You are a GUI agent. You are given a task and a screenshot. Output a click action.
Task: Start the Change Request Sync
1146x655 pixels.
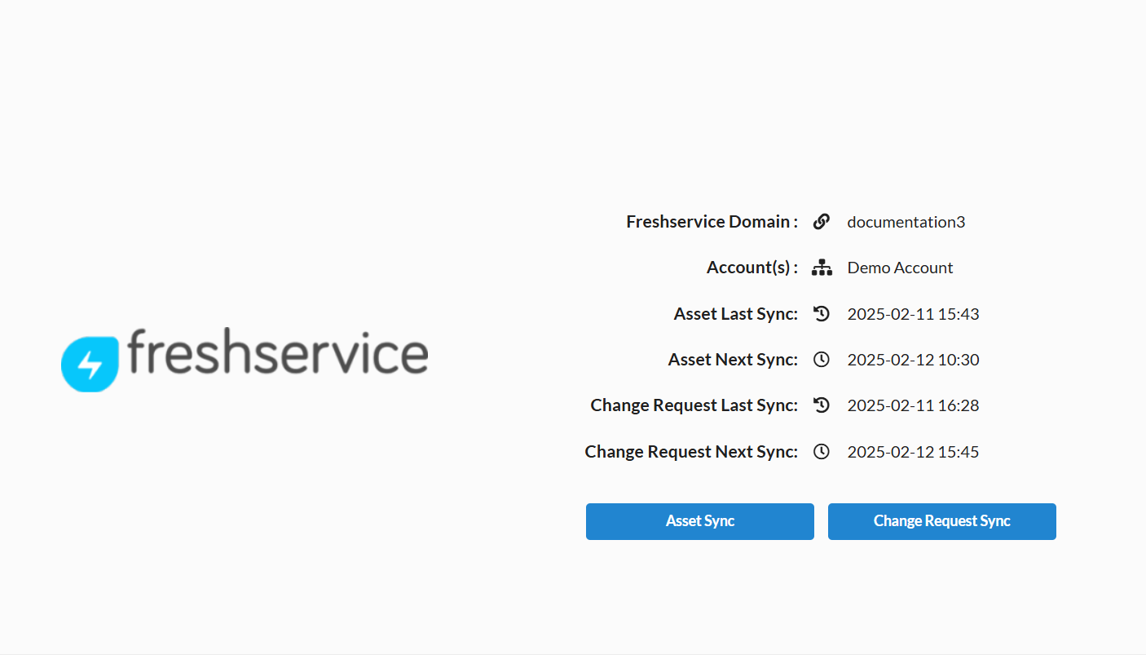(941, 521)
